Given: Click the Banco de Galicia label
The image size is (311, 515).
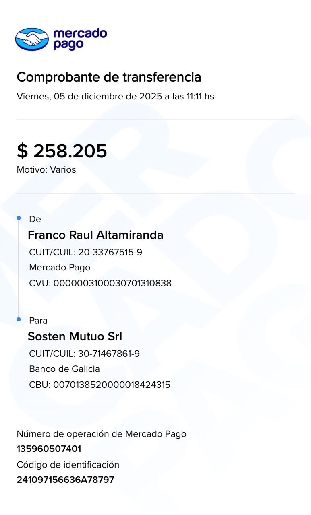Looking at the screenshot, I should tap(64, 369).
